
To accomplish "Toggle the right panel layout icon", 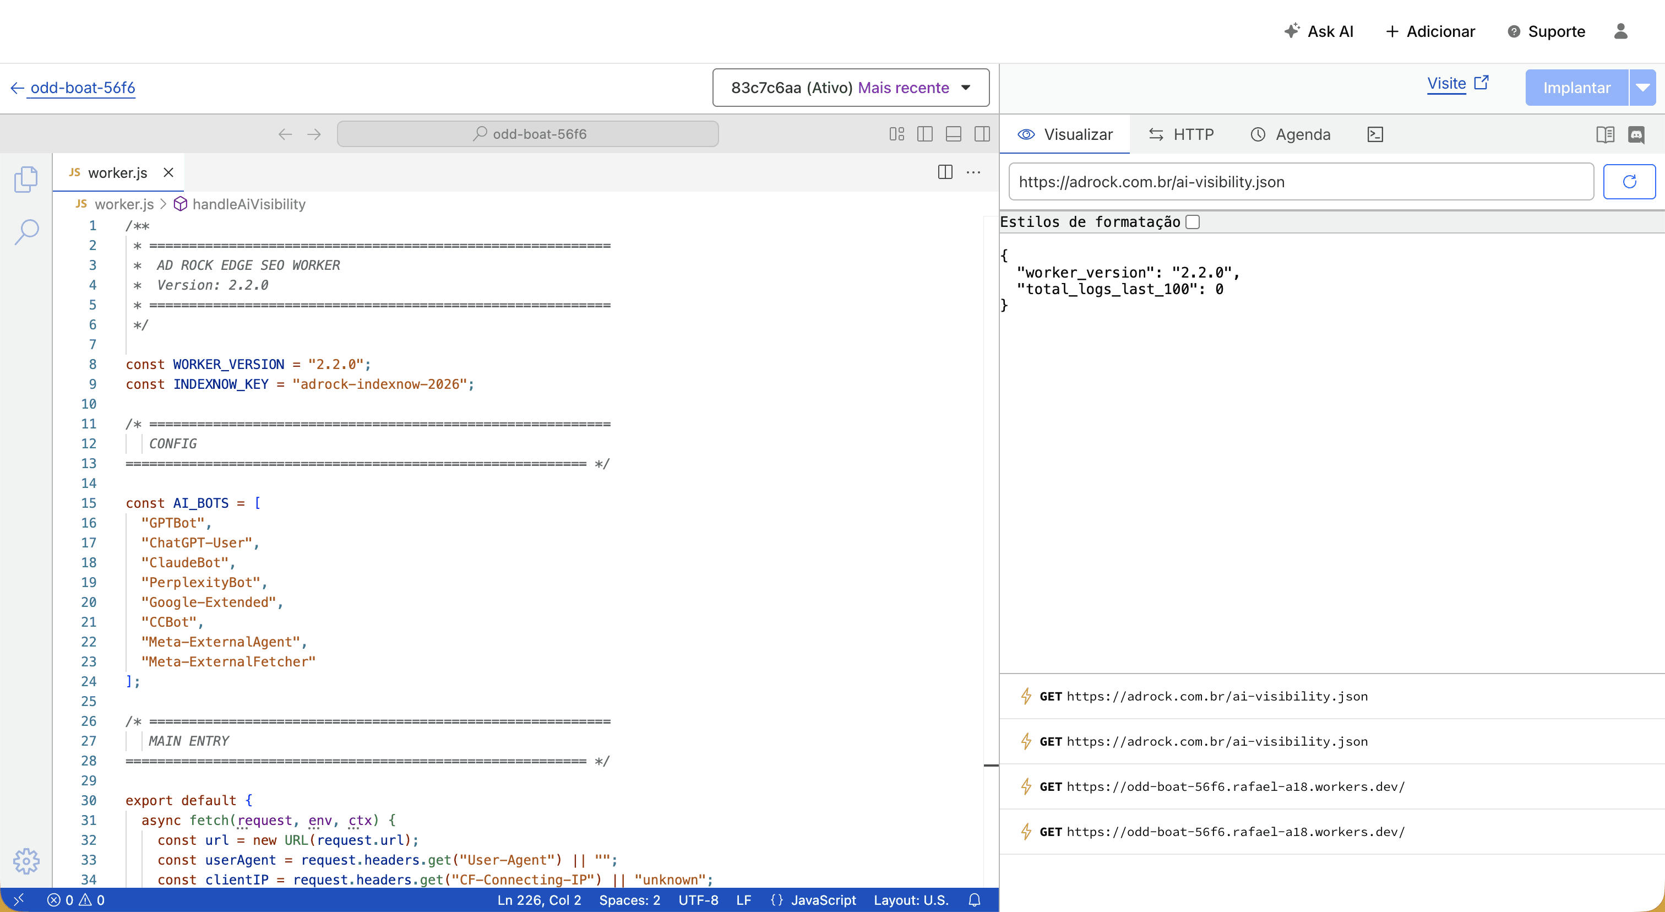I will click(982, 134).
